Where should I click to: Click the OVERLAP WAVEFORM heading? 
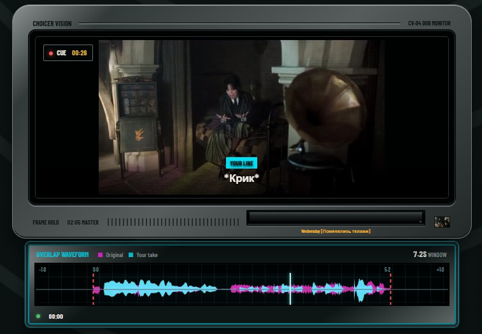pos(62,254)
